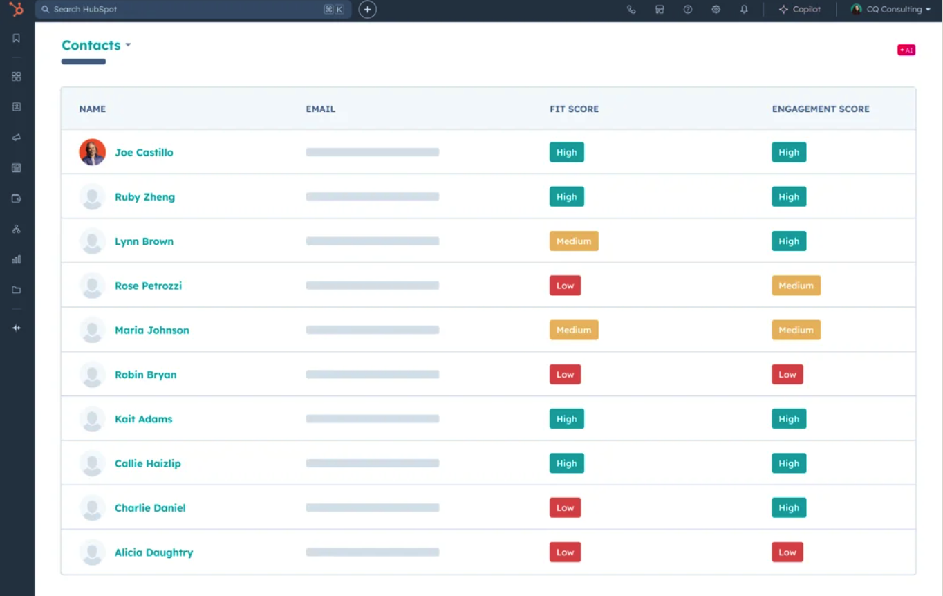Click the pink AI badge
The image size is (943, 596).
click(x=906, y=50)
